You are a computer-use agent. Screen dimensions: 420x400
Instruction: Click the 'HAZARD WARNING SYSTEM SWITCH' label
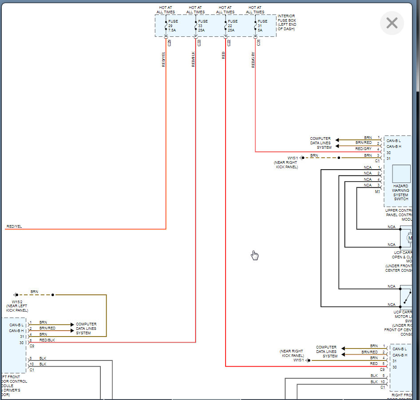click(x=401, y=192)
